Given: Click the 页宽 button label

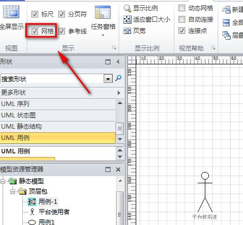Looking at the screenshot, I should click(139, 31).
